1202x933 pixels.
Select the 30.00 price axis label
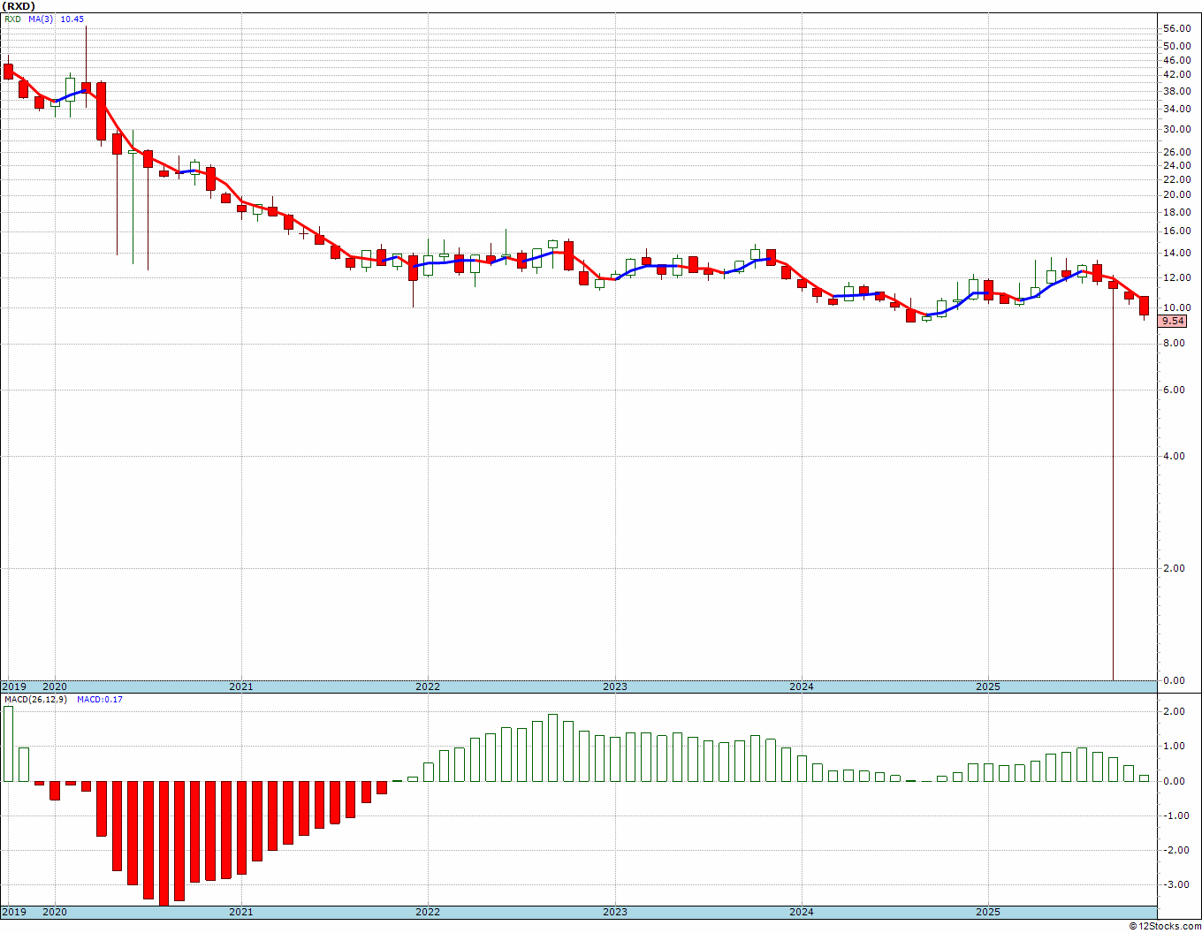(1175, 129)
